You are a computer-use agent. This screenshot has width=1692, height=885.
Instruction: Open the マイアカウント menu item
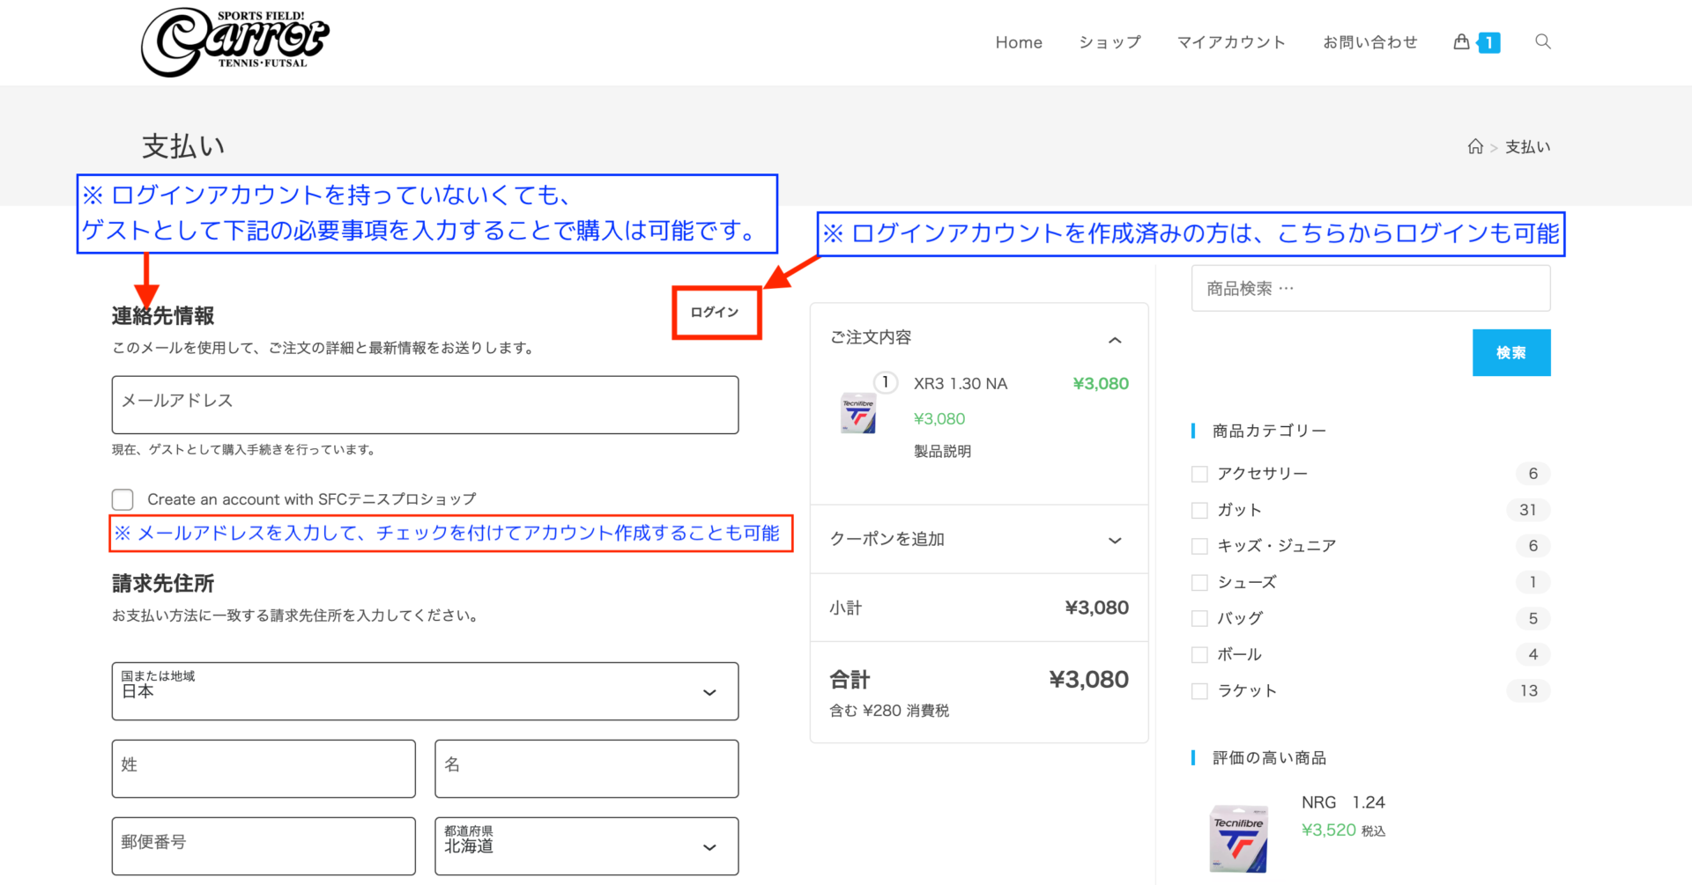click(1231, 42)
